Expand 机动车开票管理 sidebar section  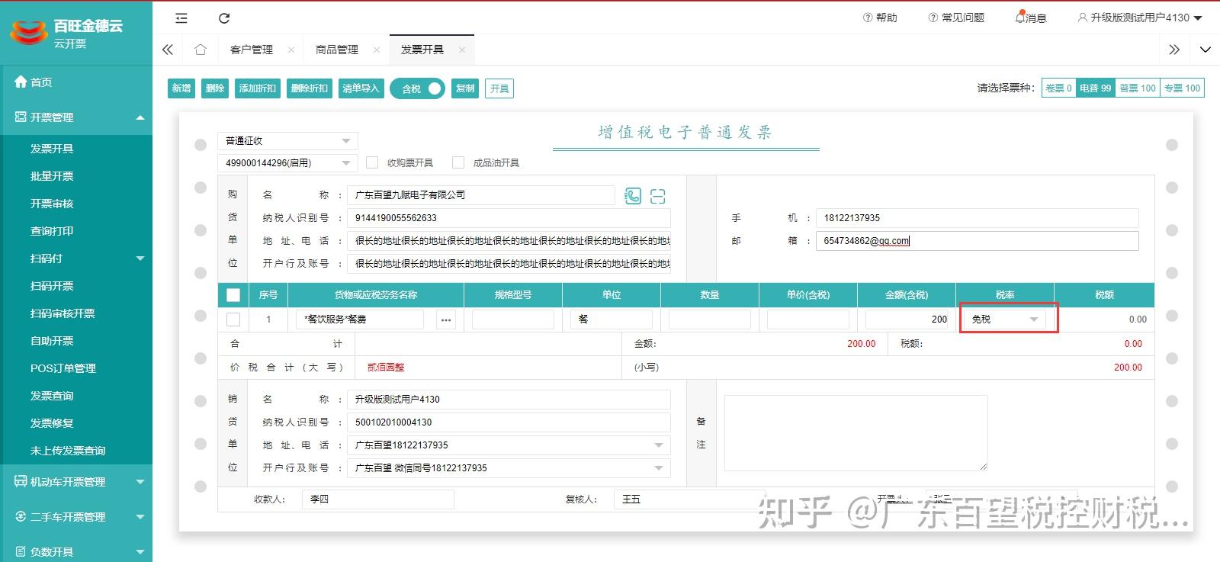(76, 482)
